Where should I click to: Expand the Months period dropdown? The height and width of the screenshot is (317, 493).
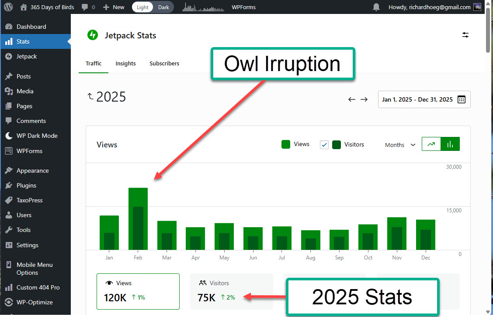[x=400, y=145]
